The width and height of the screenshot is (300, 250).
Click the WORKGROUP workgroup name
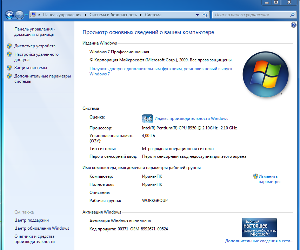[x=155, y=201]
